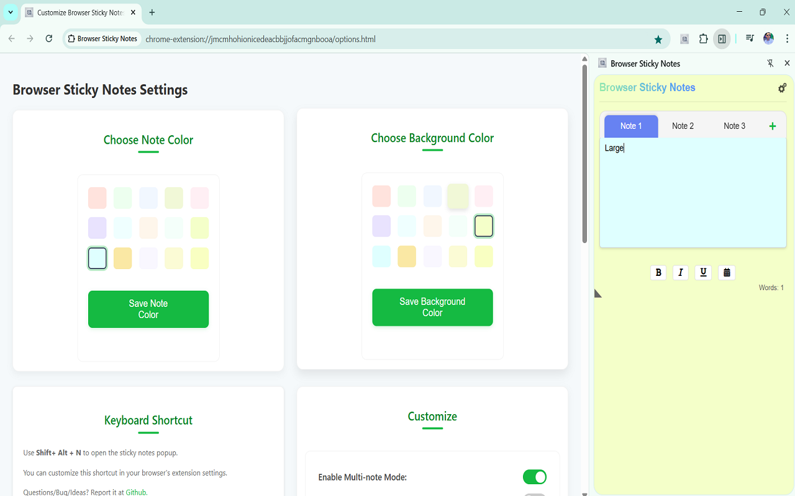Pin the Browser Sticky Notes side panel

[x=770, y=63]
